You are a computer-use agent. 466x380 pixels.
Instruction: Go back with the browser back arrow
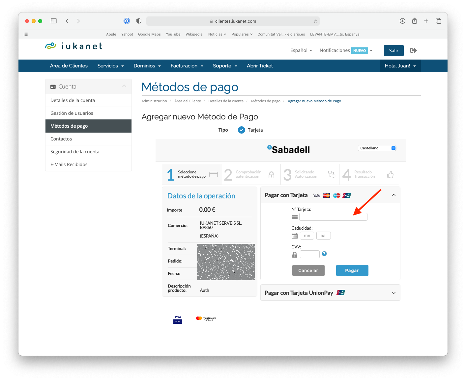(67, 21)
